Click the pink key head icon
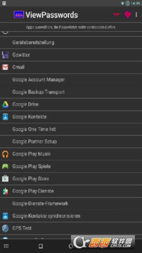142x253 pixels. pyautogui.click(x=128, y=15)
